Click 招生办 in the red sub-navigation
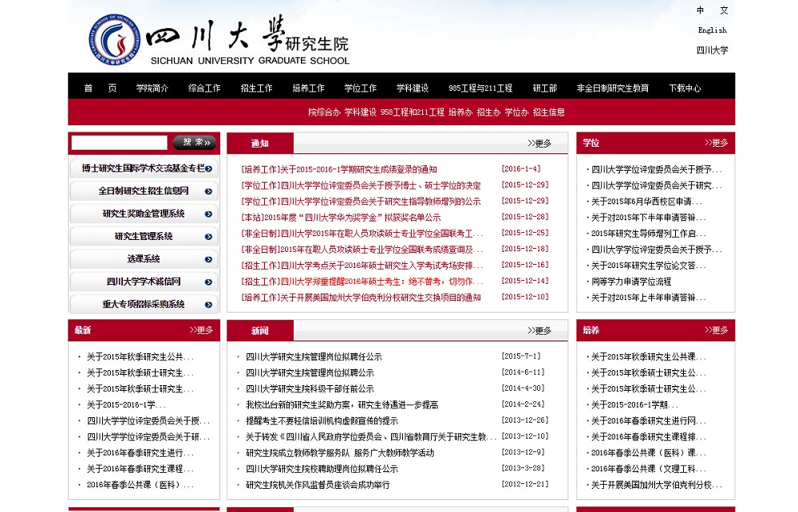 [x=488, y=112]
